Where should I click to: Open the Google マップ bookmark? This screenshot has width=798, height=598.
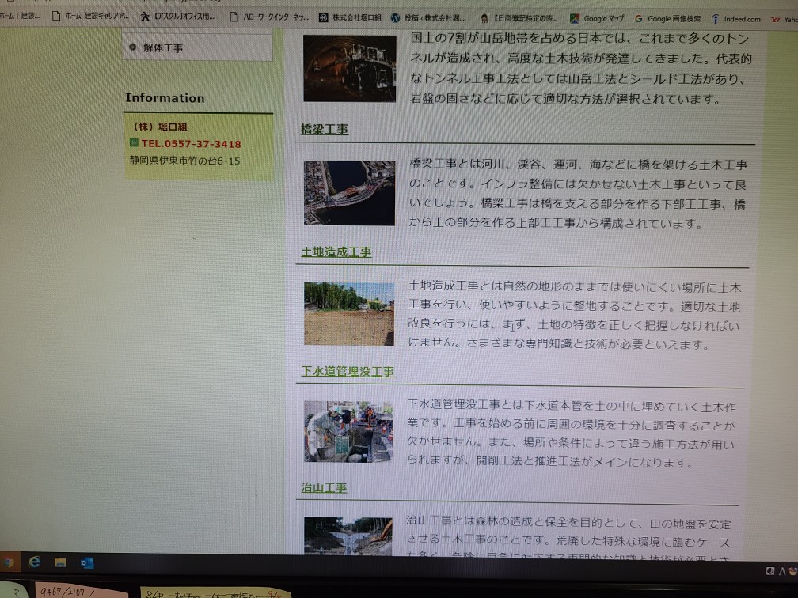(x=597, y=19)
